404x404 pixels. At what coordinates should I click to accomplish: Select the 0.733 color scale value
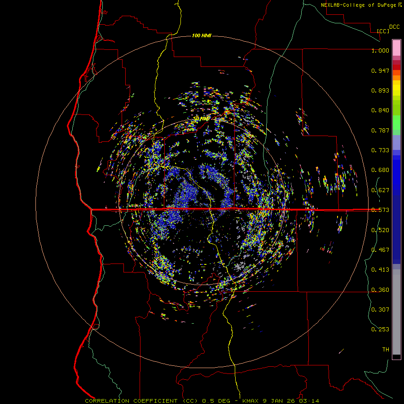[380, 150]
